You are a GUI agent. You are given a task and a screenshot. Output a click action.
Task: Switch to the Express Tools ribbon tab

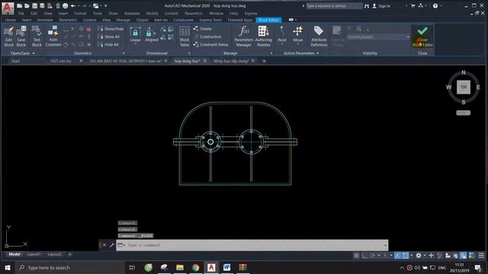click(210, 20)
